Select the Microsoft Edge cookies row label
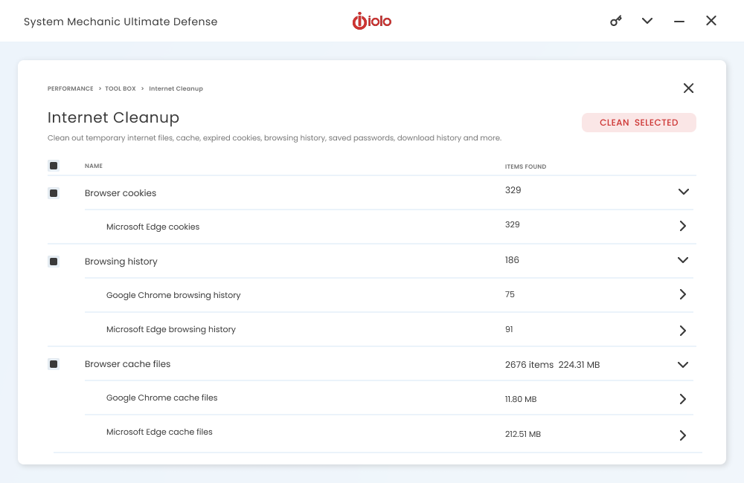 (x=153, y=227)
